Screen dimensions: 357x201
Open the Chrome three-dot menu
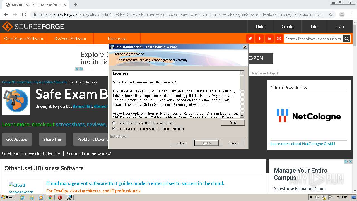click(351, 15)
